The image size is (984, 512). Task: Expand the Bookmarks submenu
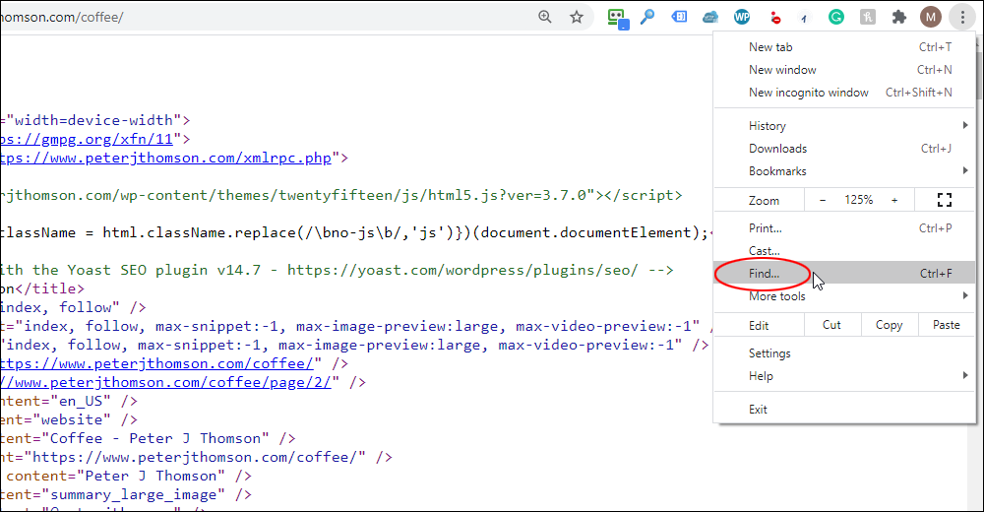pos(844,171)
